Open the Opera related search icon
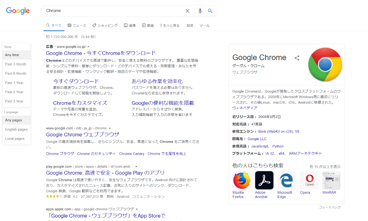The width and height of the screenshot is (368, 221). 309,180
